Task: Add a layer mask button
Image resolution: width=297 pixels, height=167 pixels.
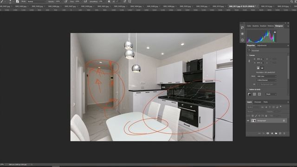Action: click(x=268, y=133)
